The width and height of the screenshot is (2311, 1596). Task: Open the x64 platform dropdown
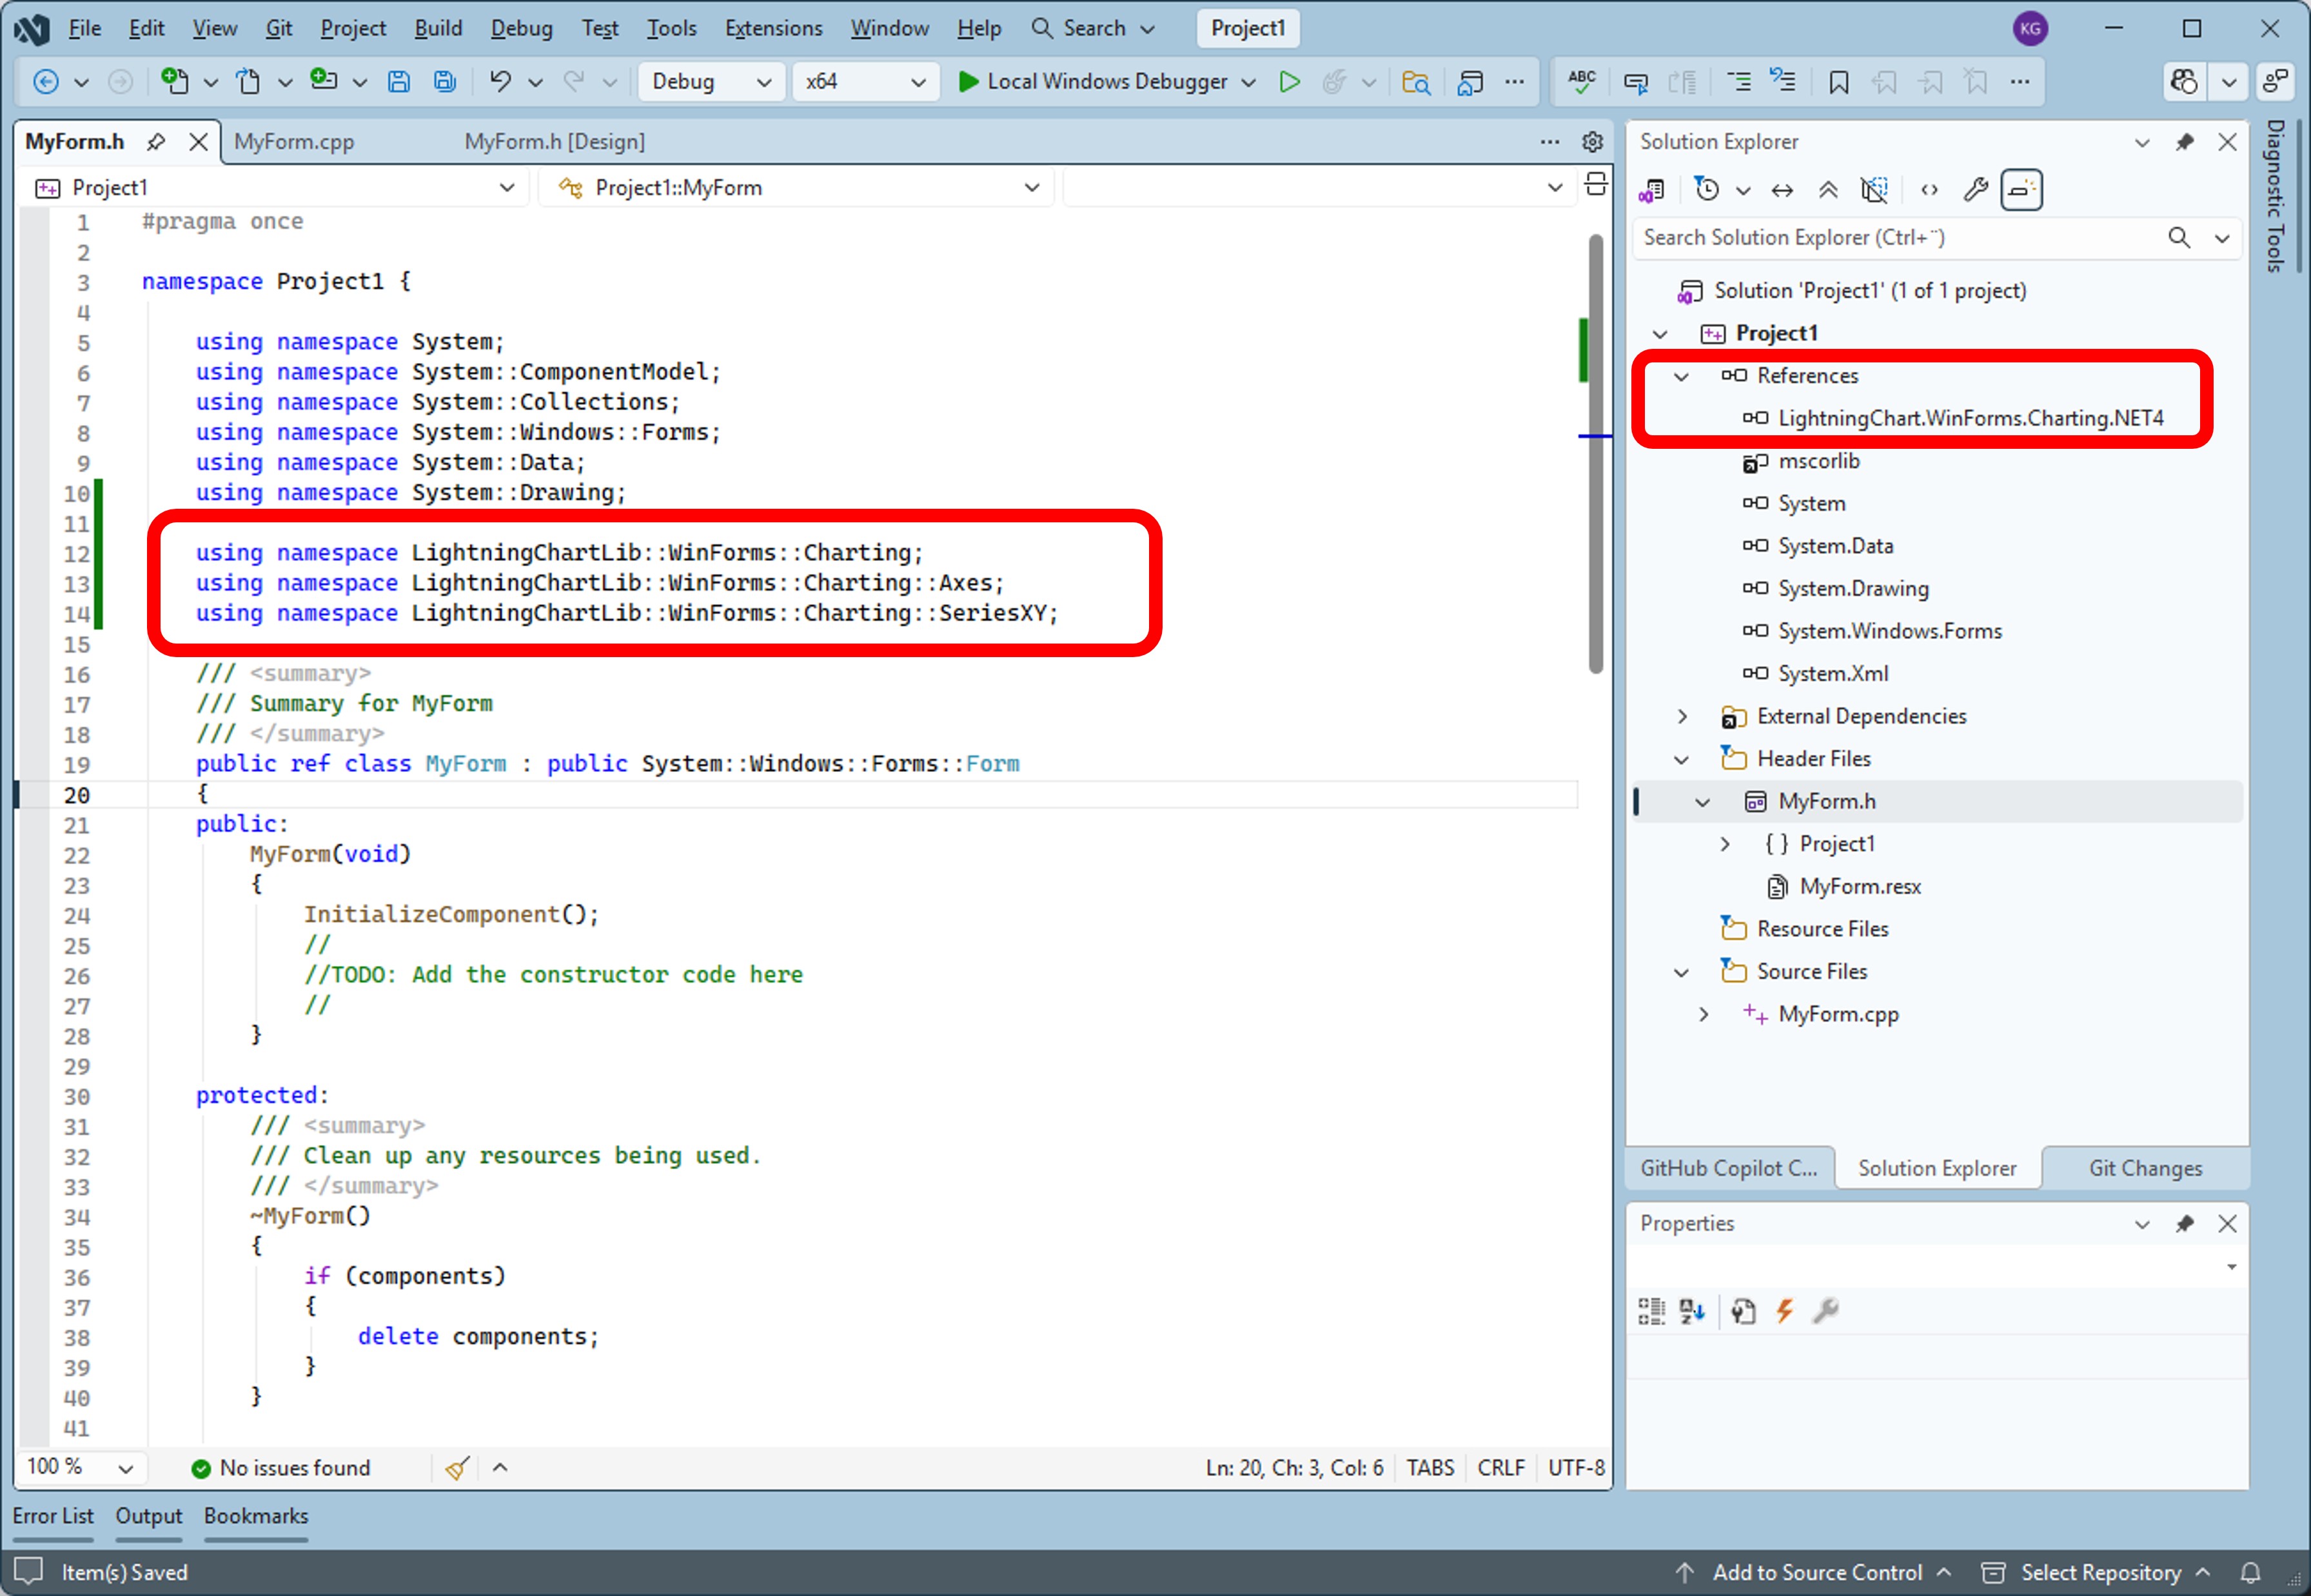pos(866,81)
